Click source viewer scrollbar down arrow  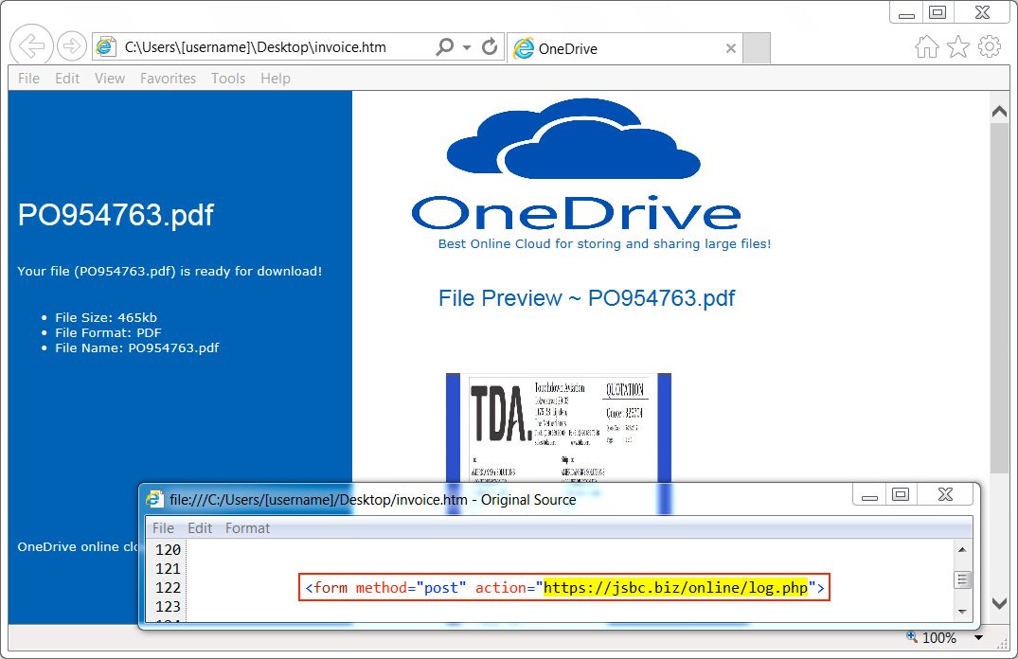click(x=962, y=612)
